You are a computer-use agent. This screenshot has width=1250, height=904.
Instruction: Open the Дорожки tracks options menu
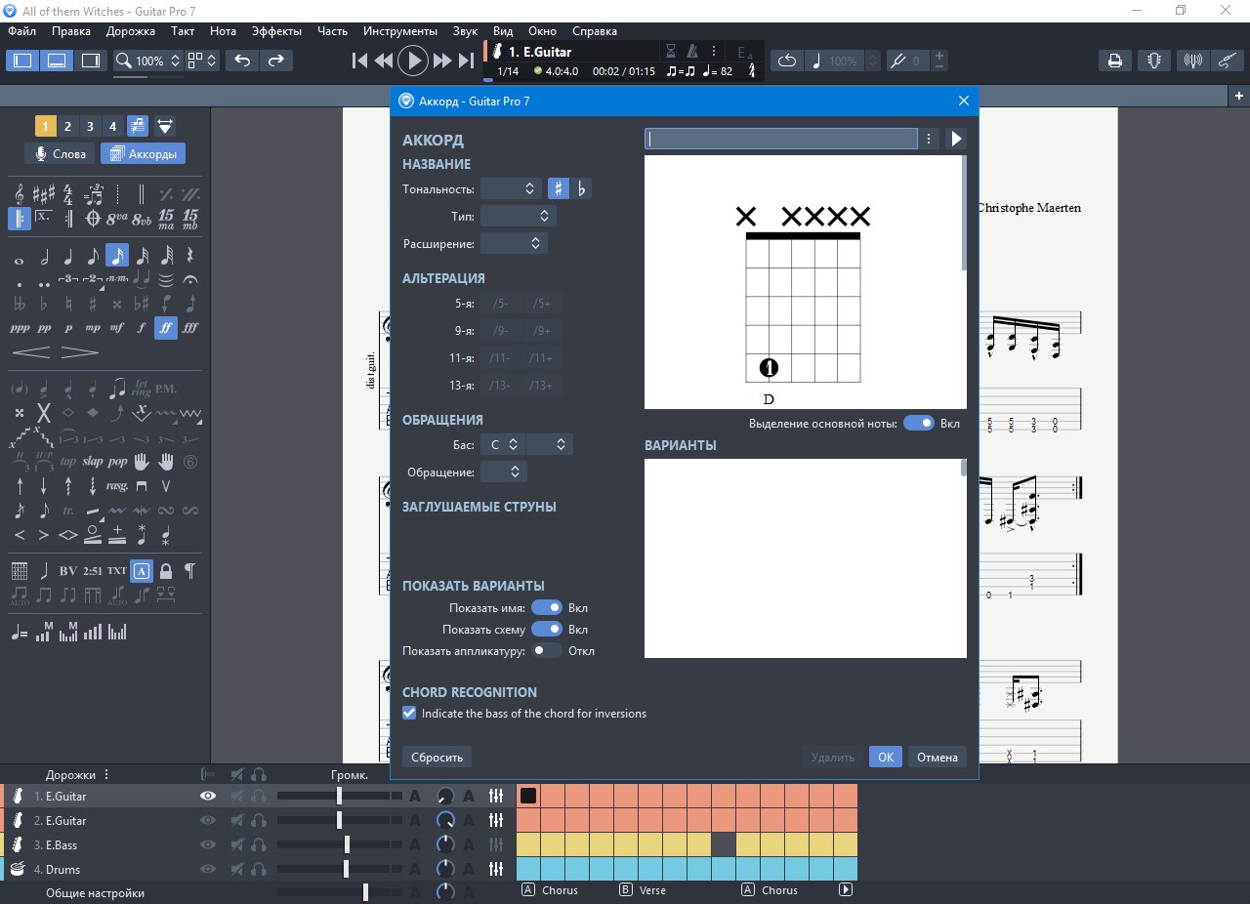pyautogui.click(x=106, y=775)
